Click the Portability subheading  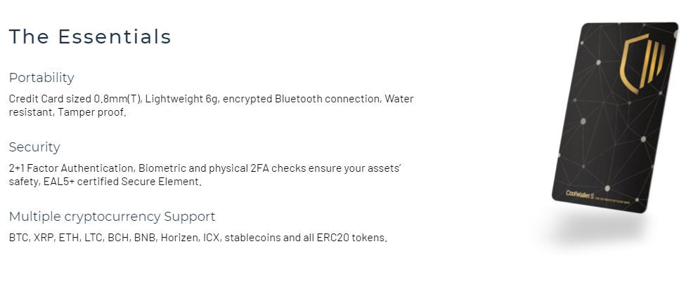coord(41,78)
